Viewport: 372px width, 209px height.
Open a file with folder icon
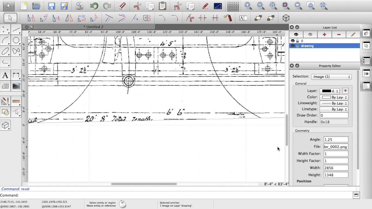click(36, 6)
